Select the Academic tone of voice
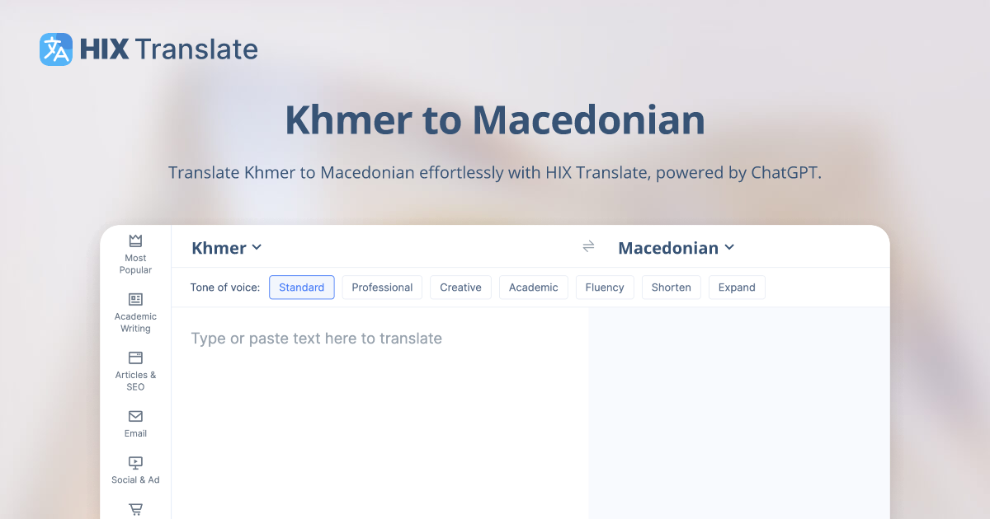 [x=533, y=287]
